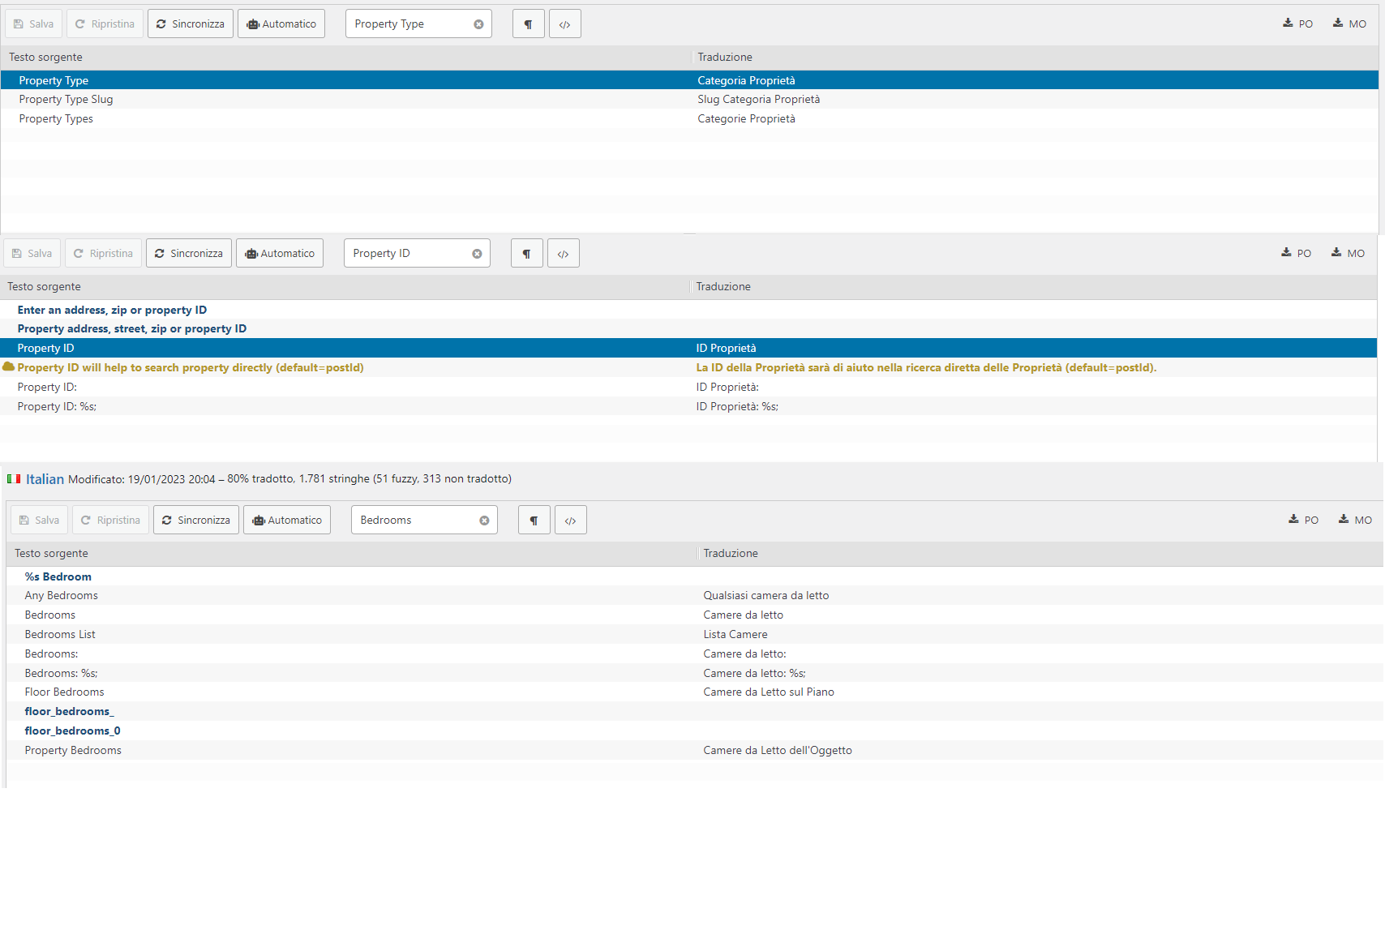Click Automatico in Property Type editor
Viewport: 1385px width, 947px height.
(281, 24)
